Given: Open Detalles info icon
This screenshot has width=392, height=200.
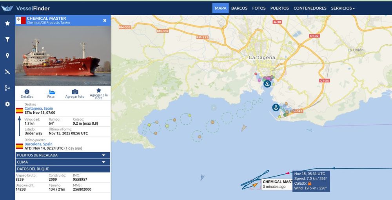Looking at the screenshot, I should tap(27, 94).
